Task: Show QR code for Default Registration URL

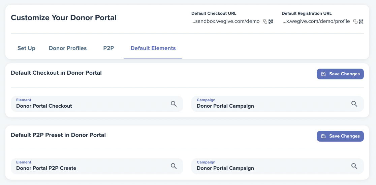Action: tap(361, 22)
